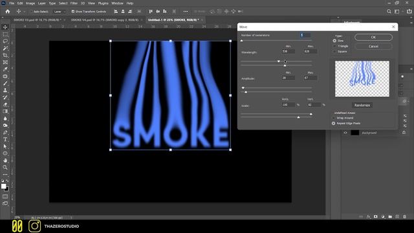The height and width of the screenshot is (233, 414).
Task: Click the Number of Generators input field
Action: [x=305, y=35]
